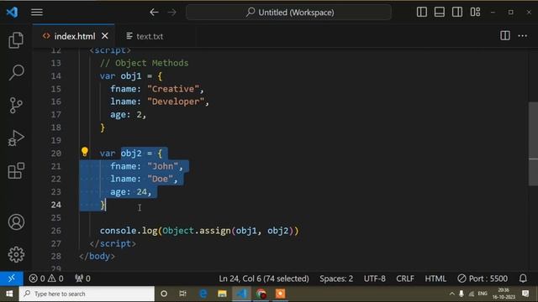Open Problems via errors and warnings count
The height and width of the screenshot is (302, 538).
(46, 279)
